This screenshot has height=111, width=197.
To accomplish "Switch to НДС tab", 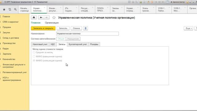I will (x=53, y=44).
